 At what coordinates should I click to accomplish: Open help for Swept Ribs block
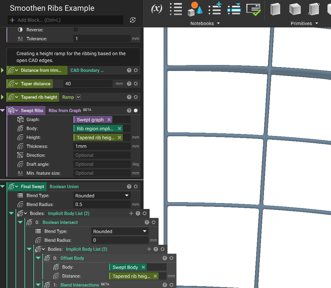coord(129,111)
